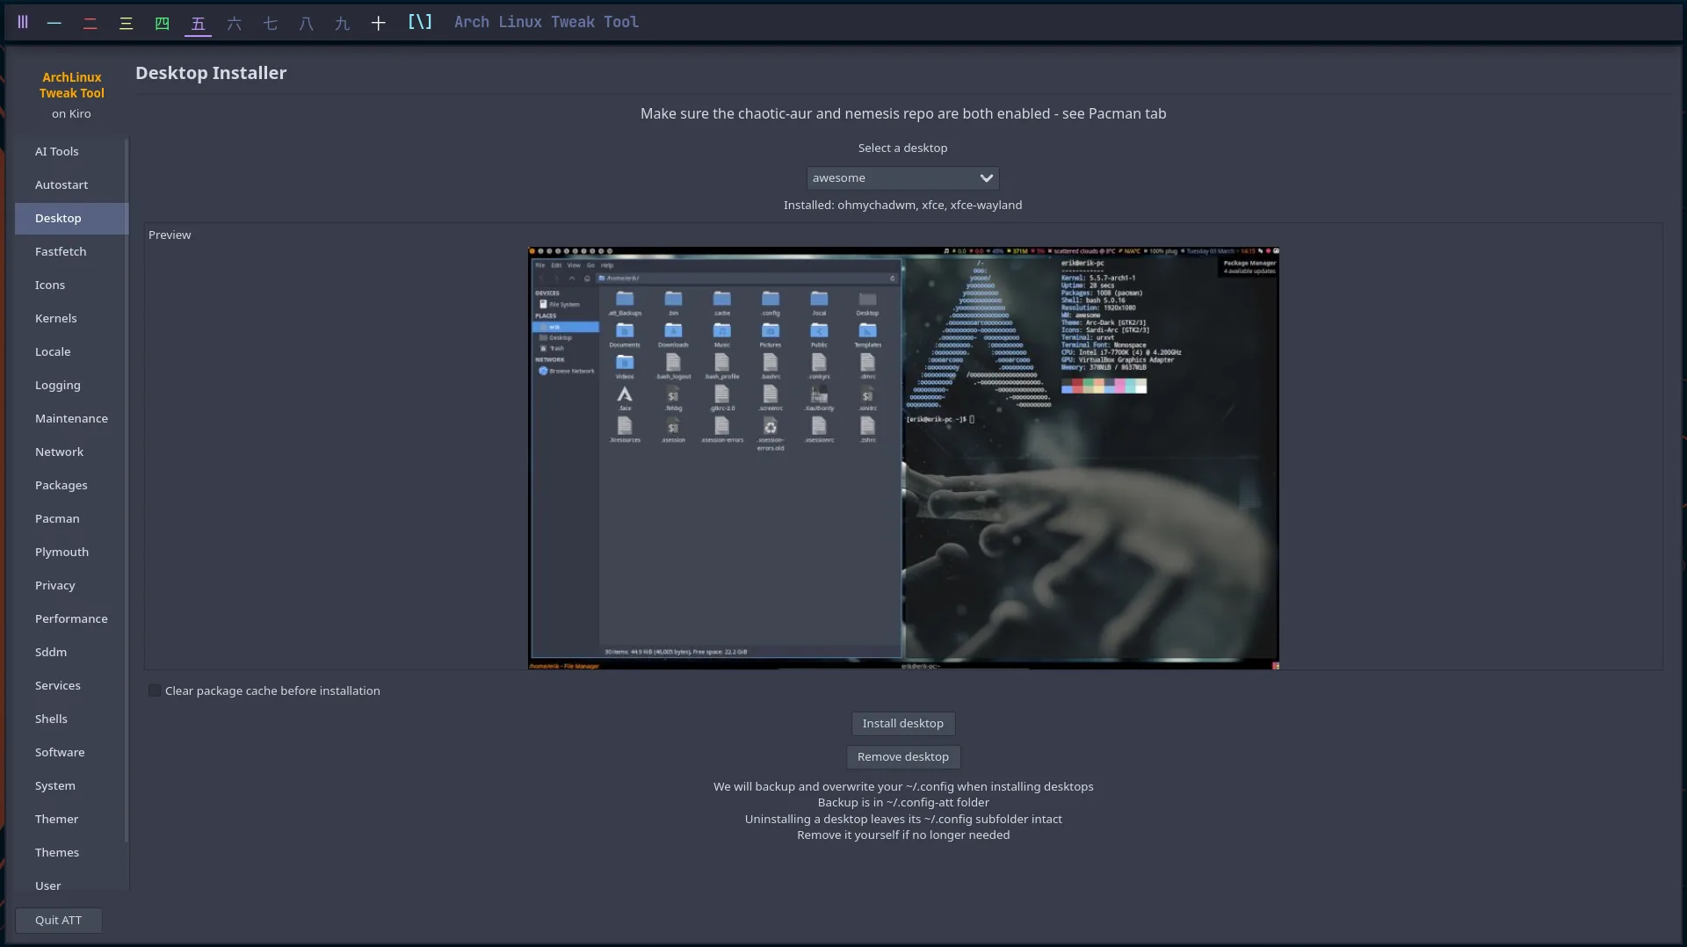This screenshot has width=1687, height=947.
Task: Click the 'Select a desktop' label
Action: [902, 148]
